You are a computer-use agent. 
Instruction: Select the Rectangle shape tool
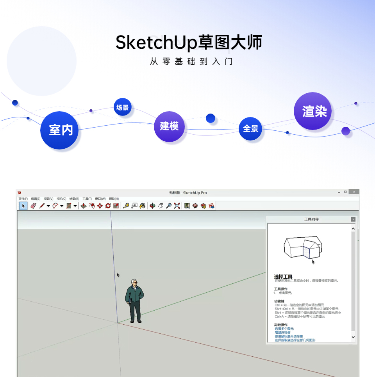tap(69, 206)
